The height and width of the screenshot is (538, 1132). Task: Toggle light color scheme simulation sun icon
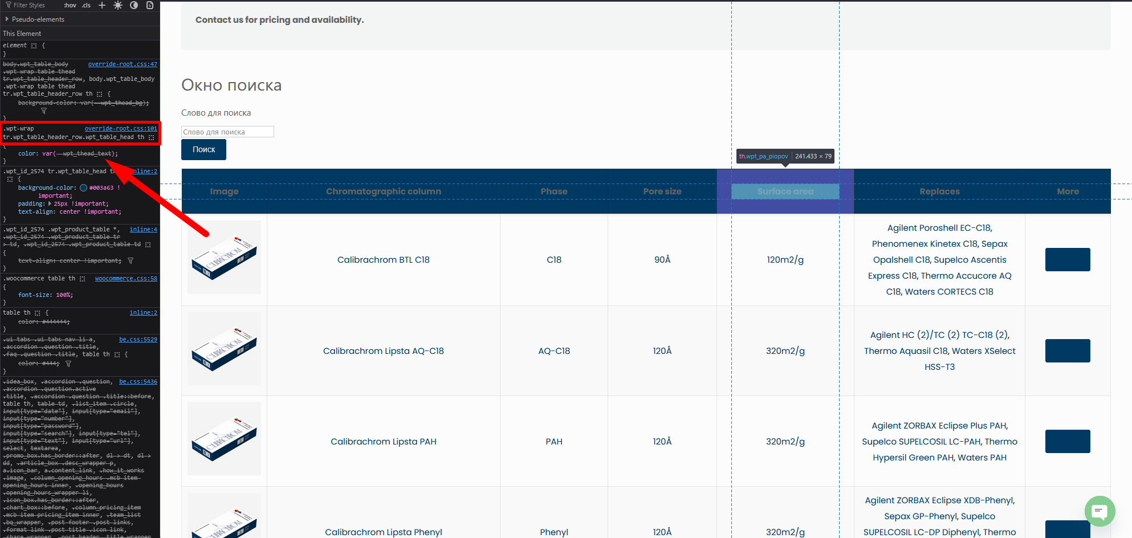[x=118, y=5]
